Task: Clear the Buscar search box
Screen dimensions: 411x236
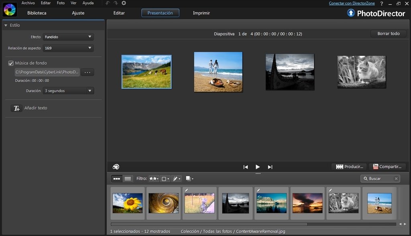Action: pos(396,178)
